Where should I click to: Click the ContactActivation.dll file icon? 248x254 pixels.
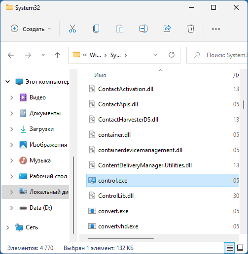pyautogui.click(x=92, y=89)
